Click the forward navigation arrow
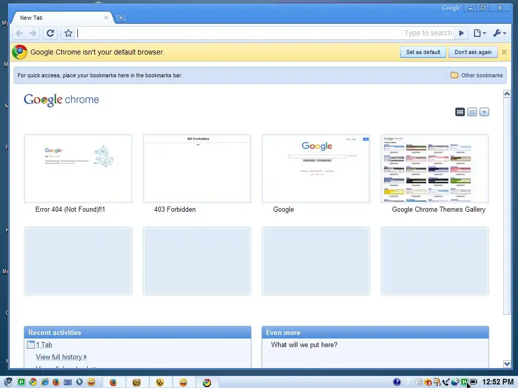 coord(33,33)
